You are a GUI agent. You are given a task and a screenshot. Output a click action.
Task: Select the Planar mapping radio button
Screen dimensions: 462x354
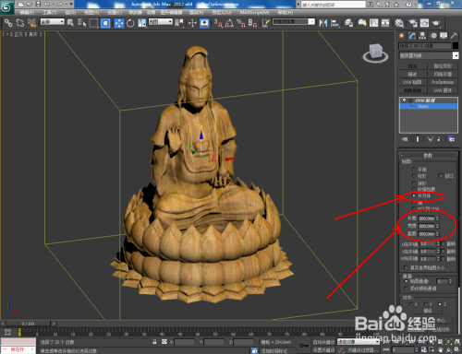pyautogui.click(x=414, y=170)
